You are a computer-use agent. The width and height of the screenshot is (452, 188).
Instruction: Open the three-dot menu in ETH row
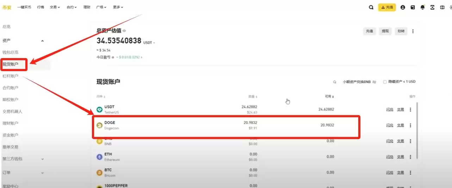pyautogui.click(x=410, y=157)
